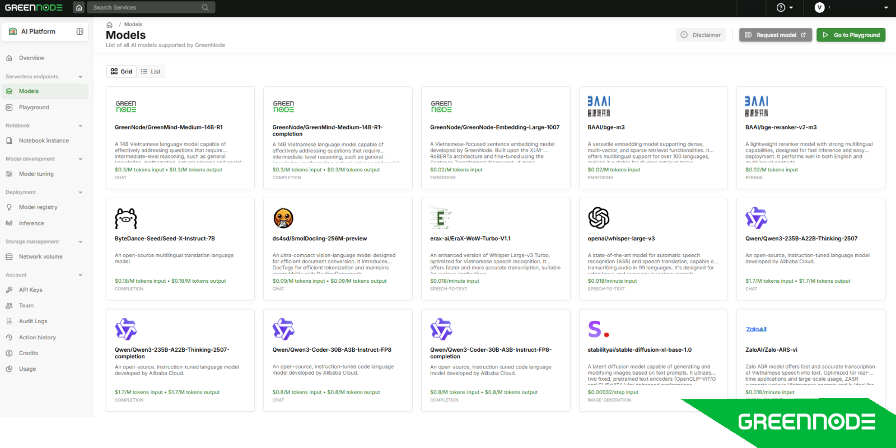The image size is (896, 448).
Task: Click the home icon in top bar
Action: [79, 7]
